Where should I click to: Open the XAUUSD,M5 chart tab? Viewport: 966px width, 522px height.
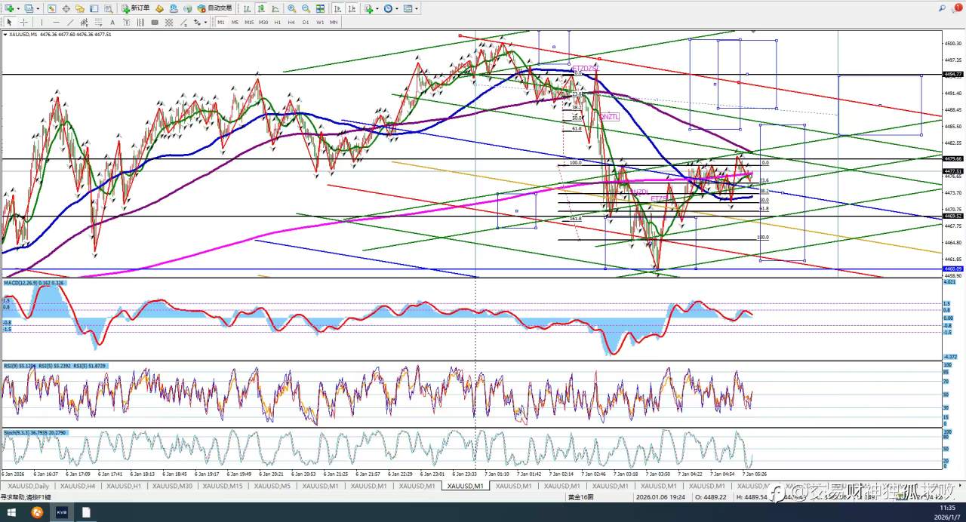point(272,486)
